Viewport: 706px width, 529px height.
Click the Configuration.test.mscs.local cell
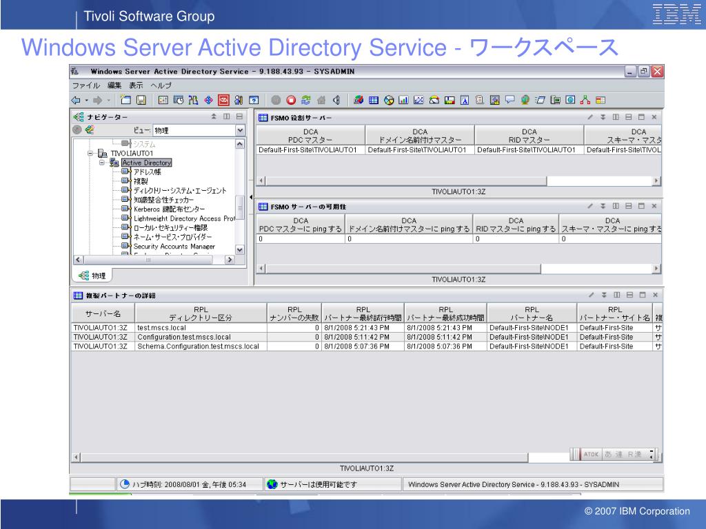click(201, 337)
